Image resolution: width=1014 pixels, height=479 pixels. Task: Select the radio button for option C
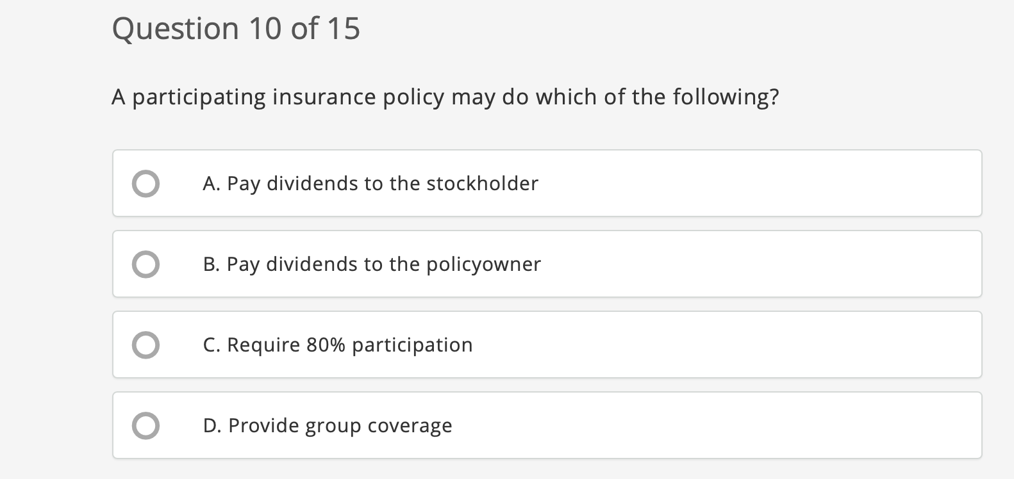pyautogui.click(x=145, y=345)
